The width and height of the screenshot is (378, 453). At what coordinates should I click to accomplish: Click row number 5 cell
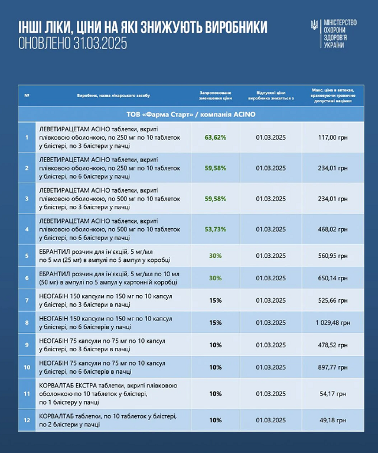pyautogui.click(x=27, y=255)
